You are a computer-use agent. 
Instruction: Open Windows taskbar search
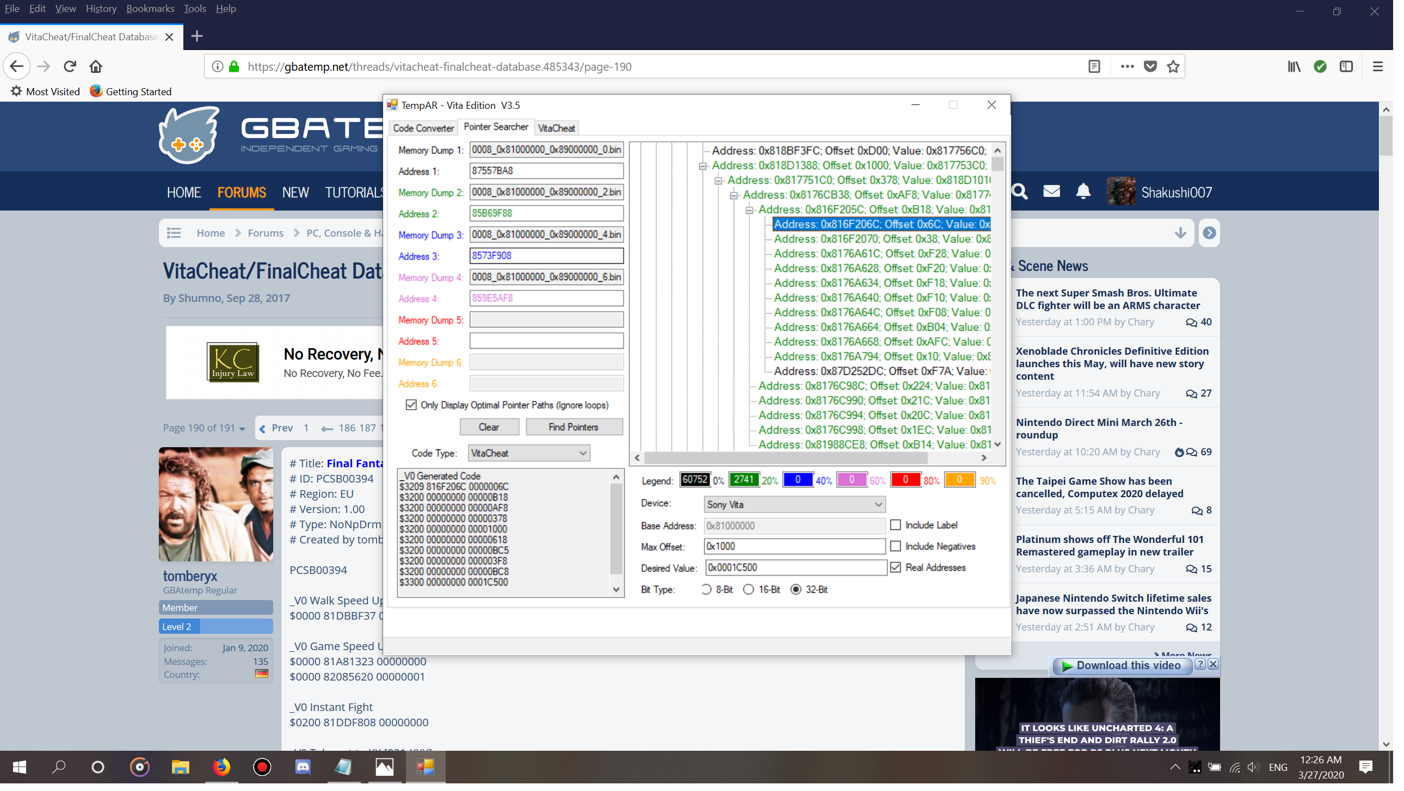[58, 768]
